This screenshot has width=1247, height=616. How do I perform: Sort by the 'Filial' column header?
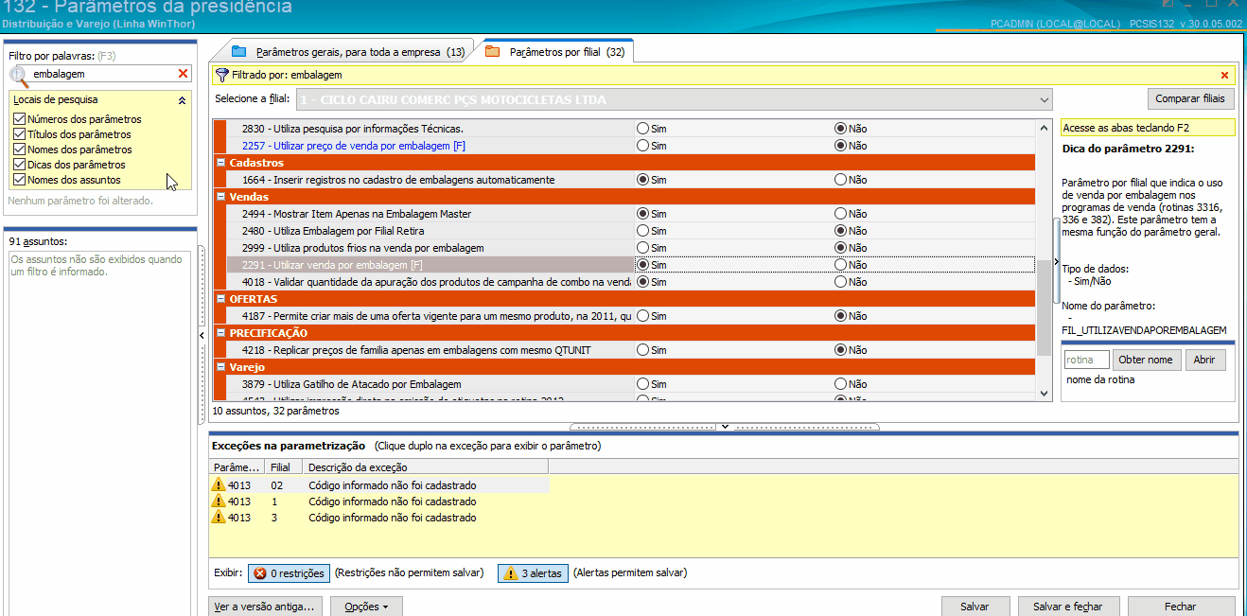283,467
